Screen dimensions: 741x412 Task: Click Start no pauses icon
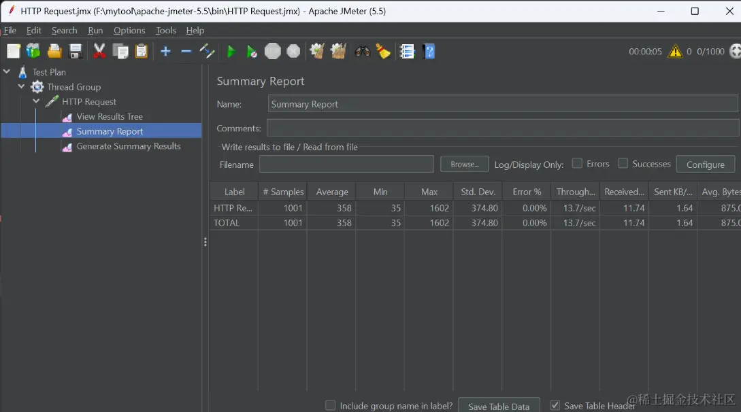(251, 52)
